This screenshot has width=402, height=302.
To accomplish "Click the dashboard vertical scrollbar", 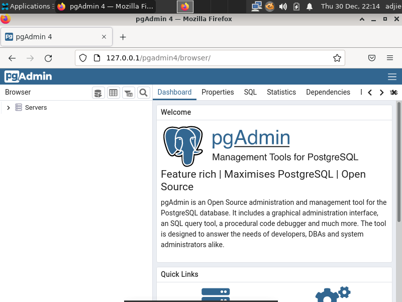I will (398, 162).
